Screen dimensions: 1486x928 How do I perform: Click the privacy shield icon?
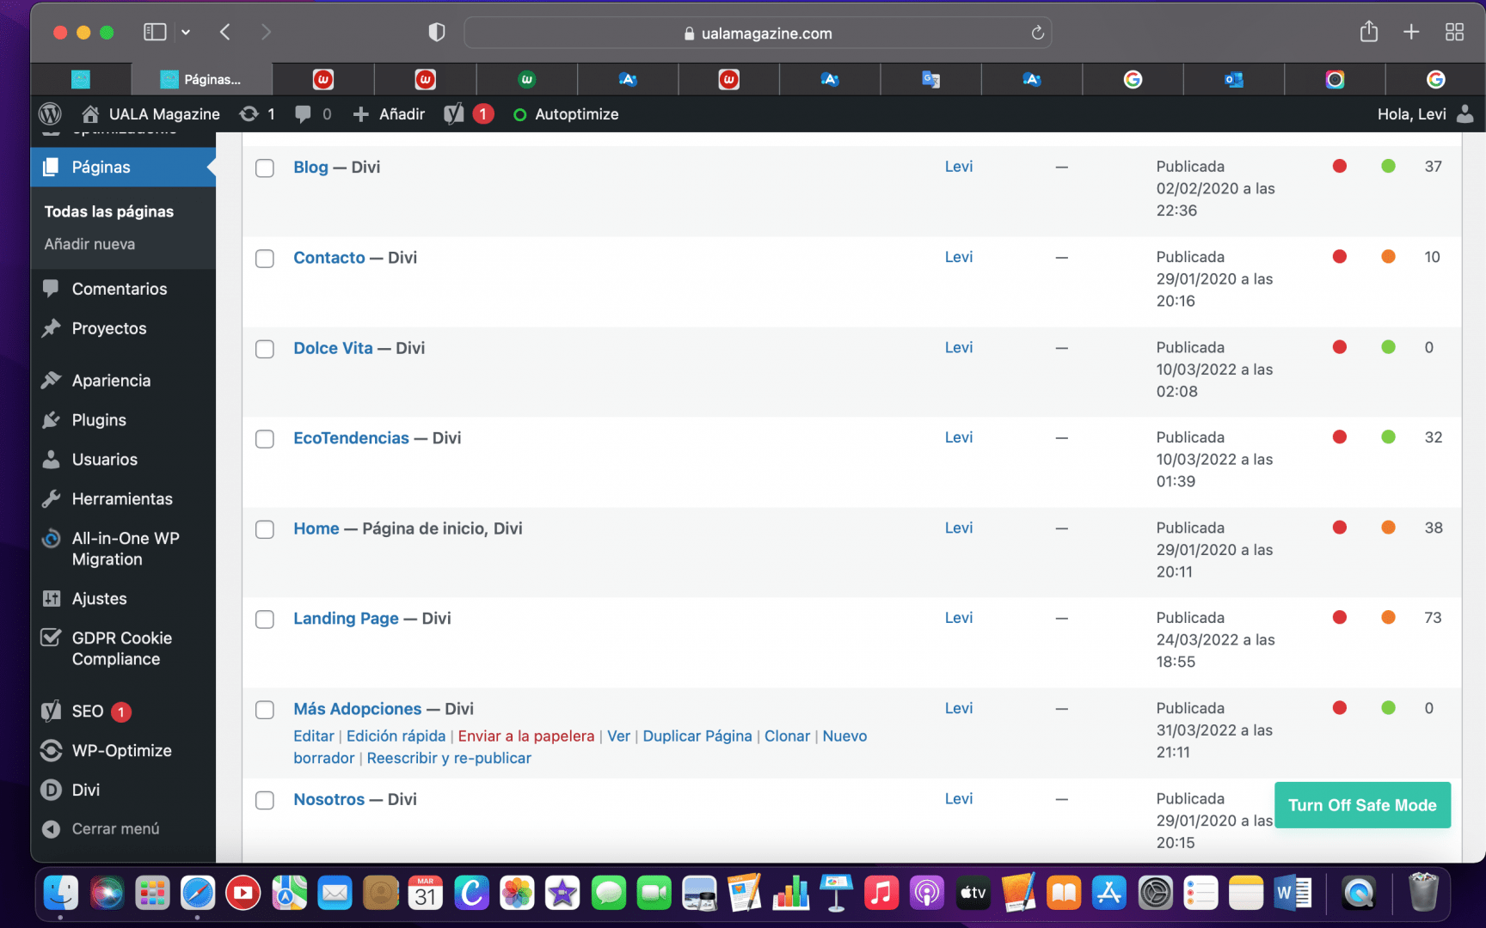tap(437, 33)
